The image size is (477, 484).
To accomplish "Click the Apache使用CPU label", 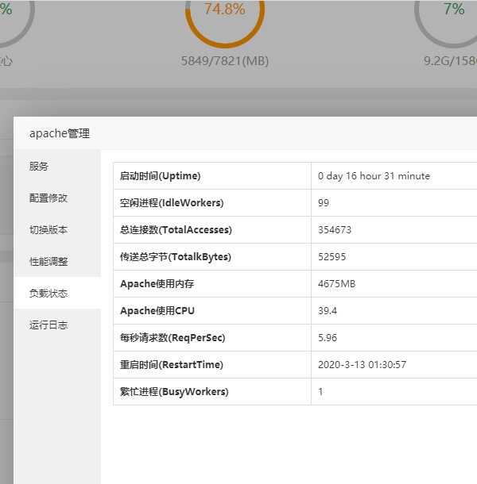I will pyautogui.click(x=157, y=310).
